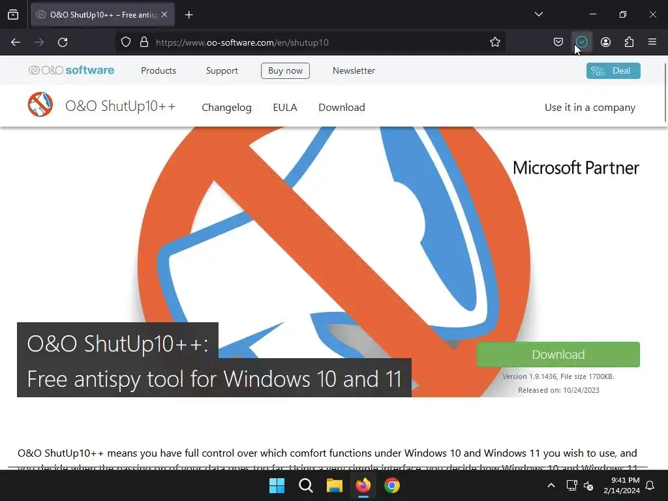Select the O&O ShutUp10++ browser tab
668x501 pixels.
(x=102, y=14)
